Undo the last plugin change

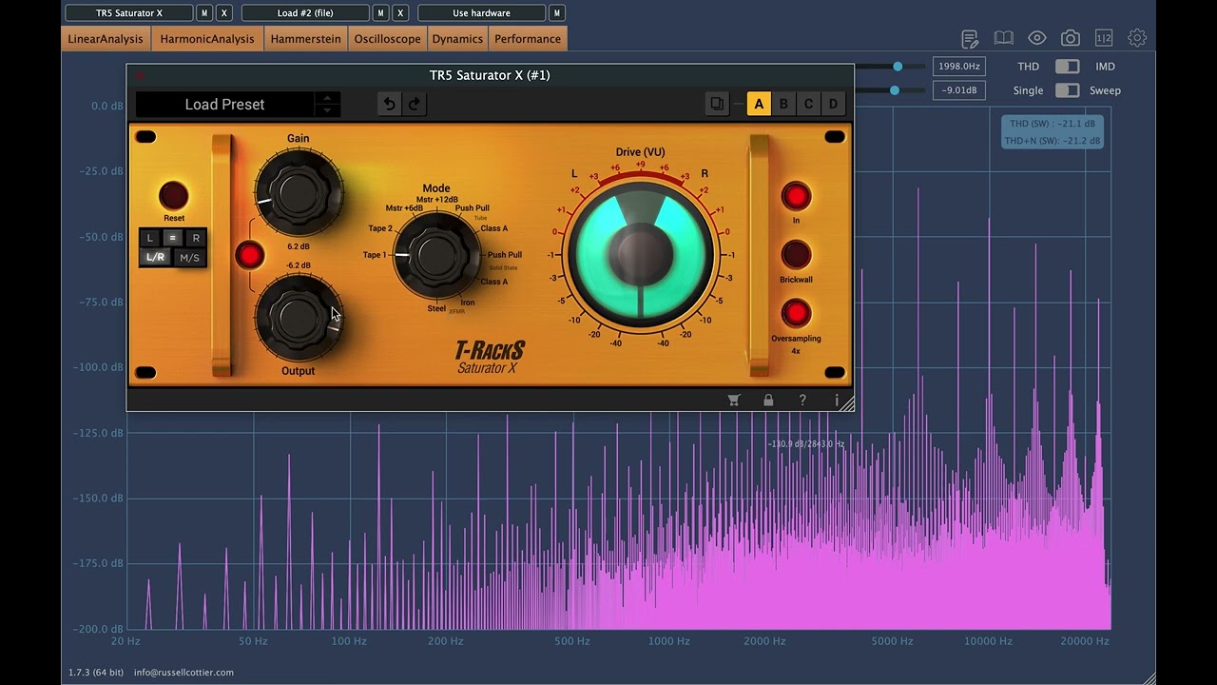pos(389,105)
